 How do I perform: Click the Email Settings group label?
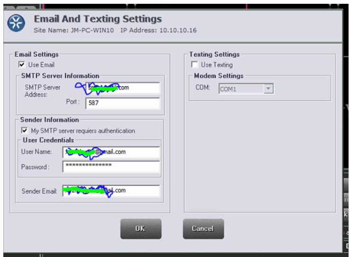click(37, 55)
